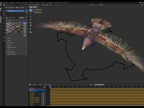Screen dimensions: 144x108
Task: Collapse the Preview panel
Action: 16,20
